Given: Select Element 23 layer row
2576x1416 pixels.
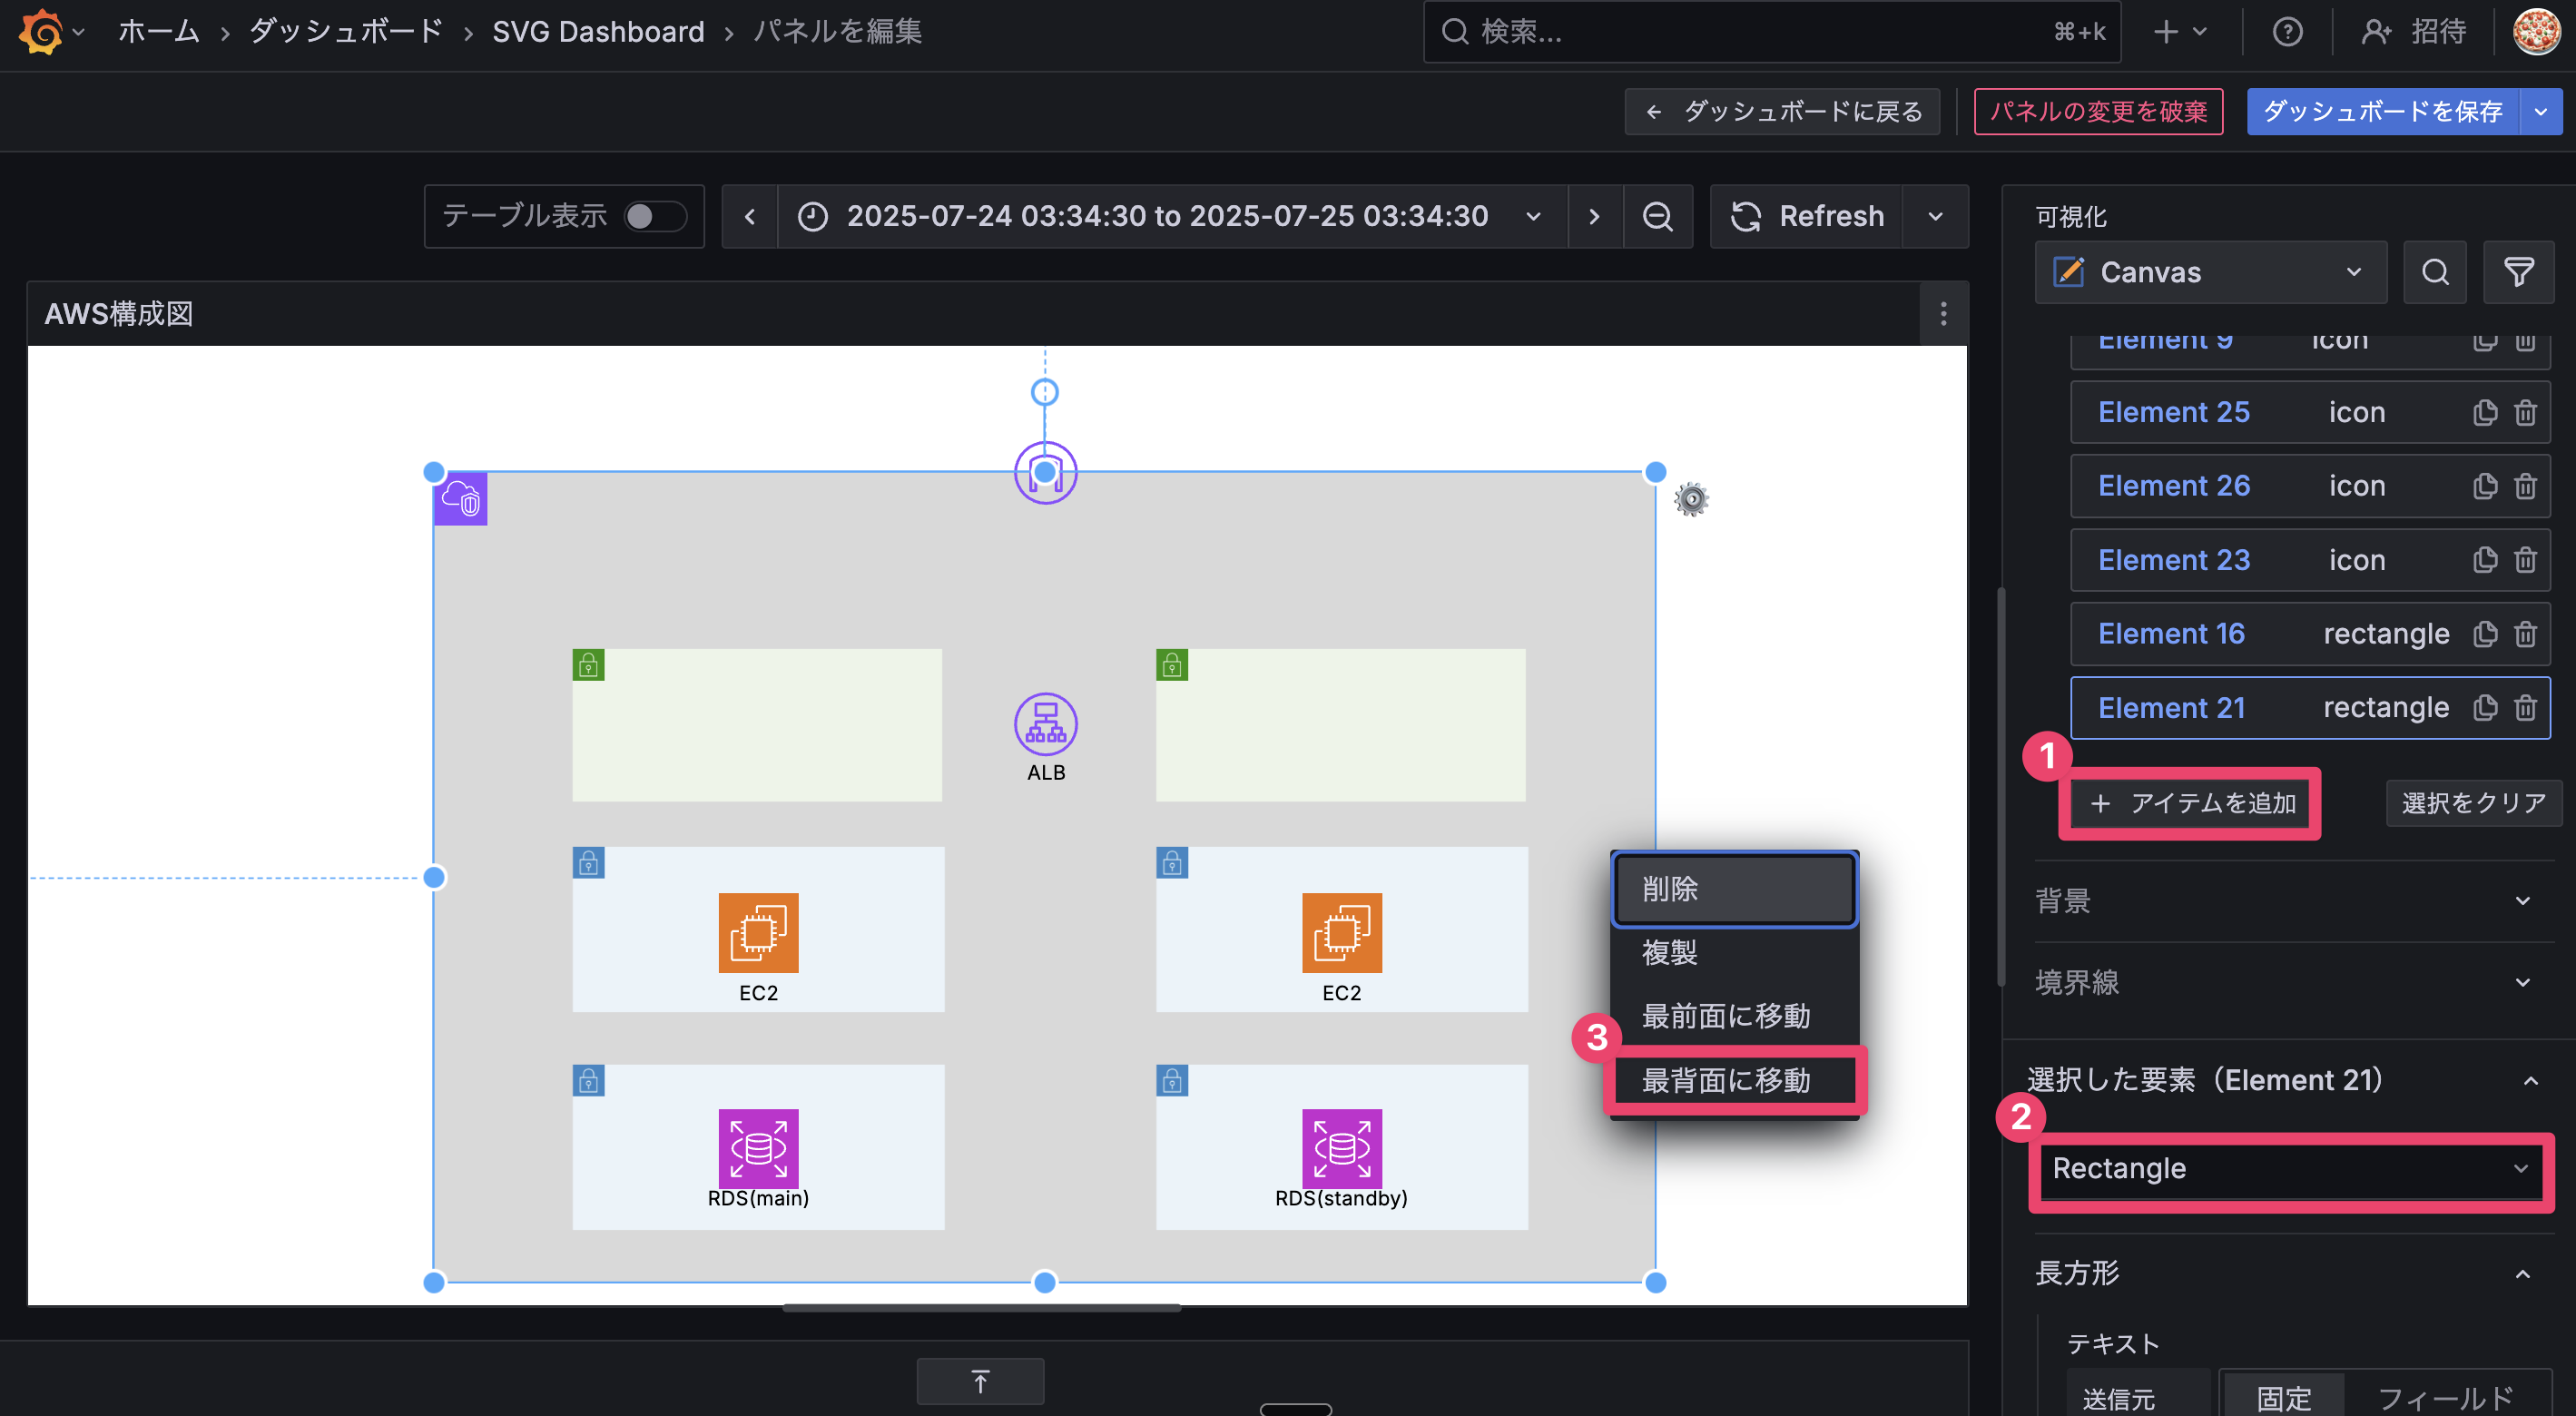Looking at the screenshot, I should click(2310, 560).
